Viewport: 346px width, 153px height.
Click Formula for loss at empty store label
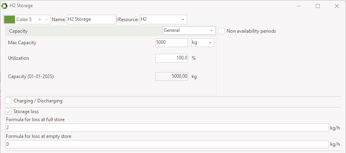[x=39, y=136]
